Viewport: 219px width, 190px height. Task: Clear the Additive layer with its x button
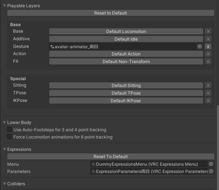208,39
